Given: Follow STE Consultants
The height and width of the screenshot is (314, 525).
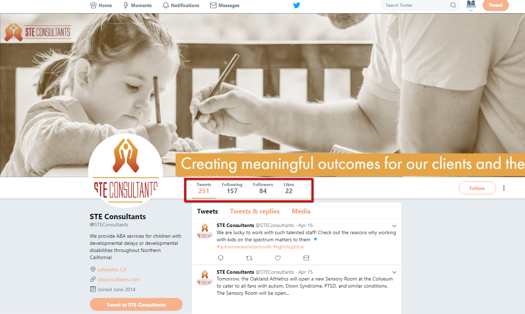Looking at the screenshot, I should [477, 188].
